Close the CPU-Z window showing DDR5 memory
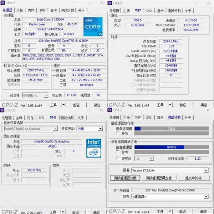The width and height of the screenshot is (214, 214). [x=208, y=3]
